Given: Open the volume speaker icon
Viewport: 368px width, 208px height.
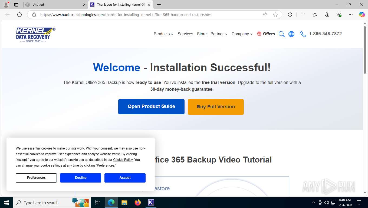Looking at the screenshot, I should [326, 203].
